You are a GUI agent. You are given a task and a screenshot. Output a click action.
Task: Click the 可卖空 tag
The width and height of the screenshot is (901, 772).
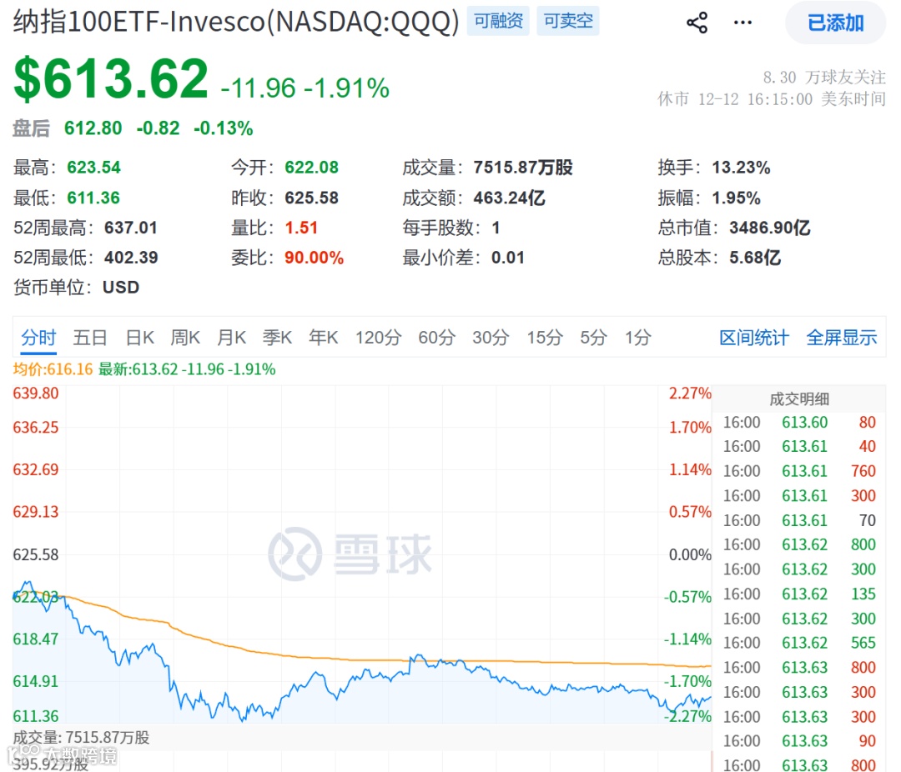tap(568, 21)
